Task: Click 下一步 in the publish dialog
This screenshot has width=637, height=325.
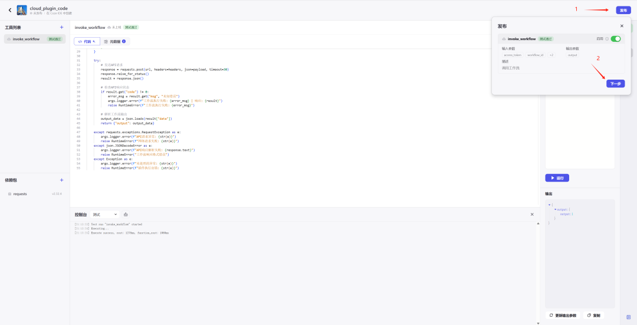Action: click(615, 84)
